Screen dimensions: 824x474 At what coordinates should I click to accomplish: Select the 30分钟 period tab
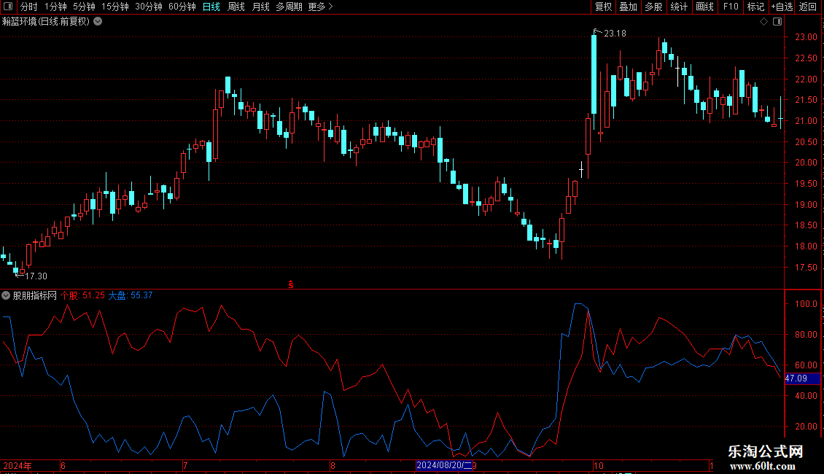click(x=149, y=7)
